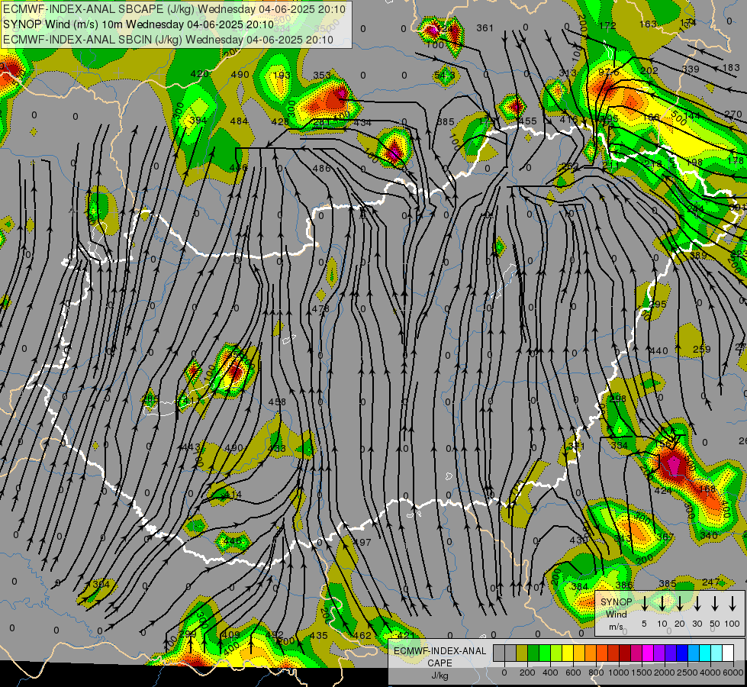Pick the white CAPE legend swatch

727,653
